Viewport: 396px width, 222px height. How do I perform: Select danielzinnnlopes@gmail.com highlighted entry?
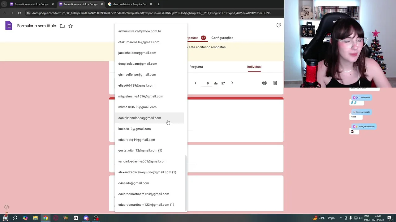(x=149, y=118)
